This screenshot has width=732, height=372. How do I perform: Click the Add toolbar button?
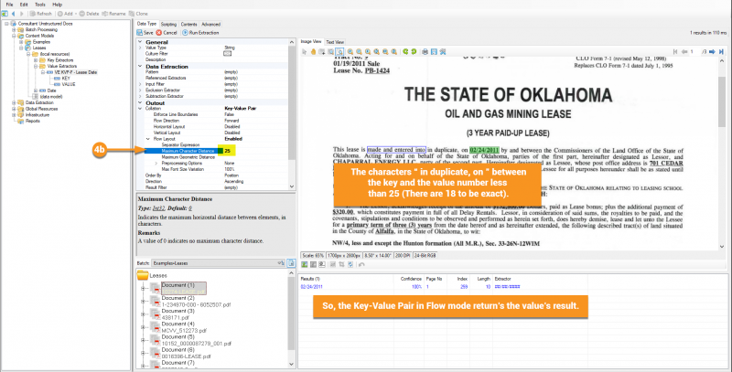(65, 14)
